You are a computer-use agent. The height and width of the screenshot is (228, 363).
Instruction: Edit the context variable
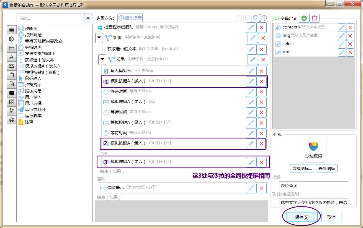(x=342, y=28)
